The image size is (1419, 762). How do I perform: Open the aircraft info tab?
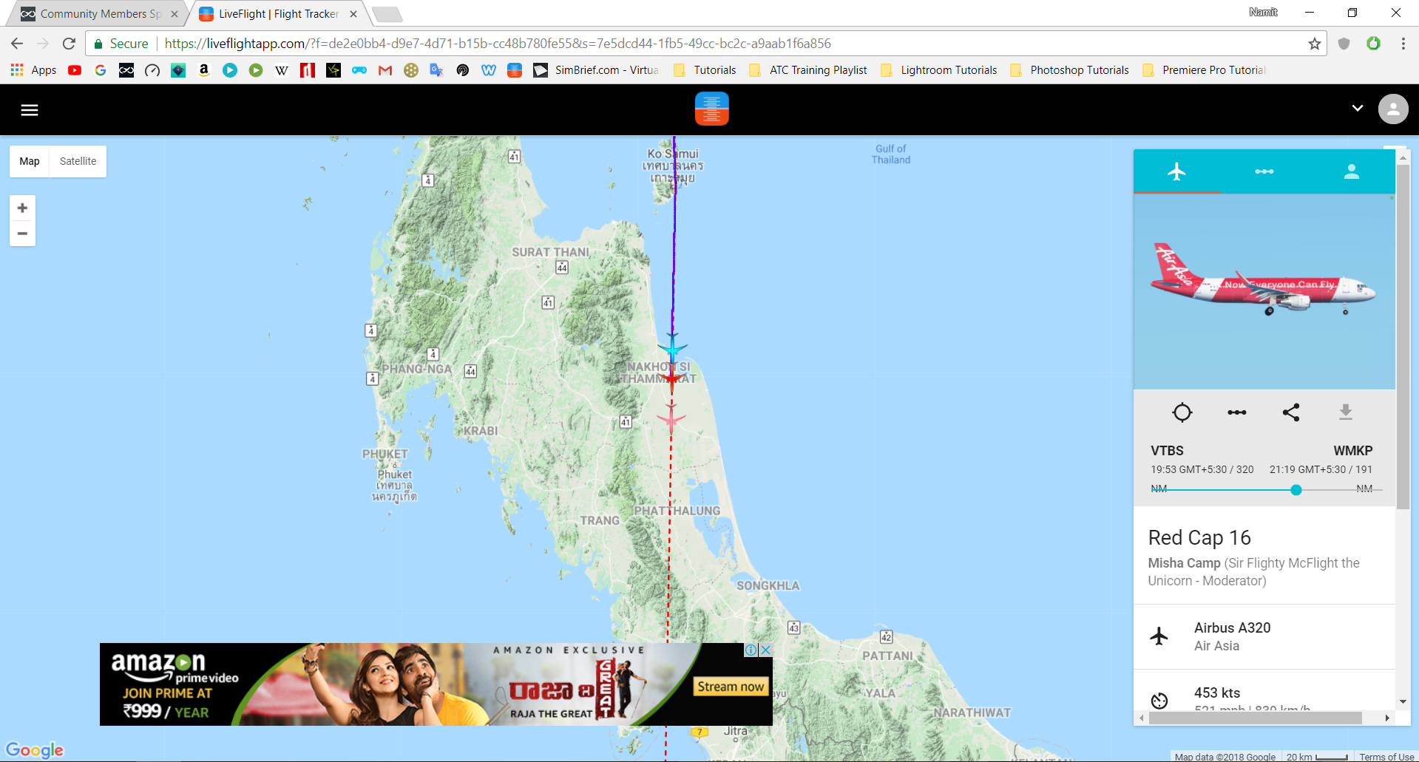(1176, 171)
